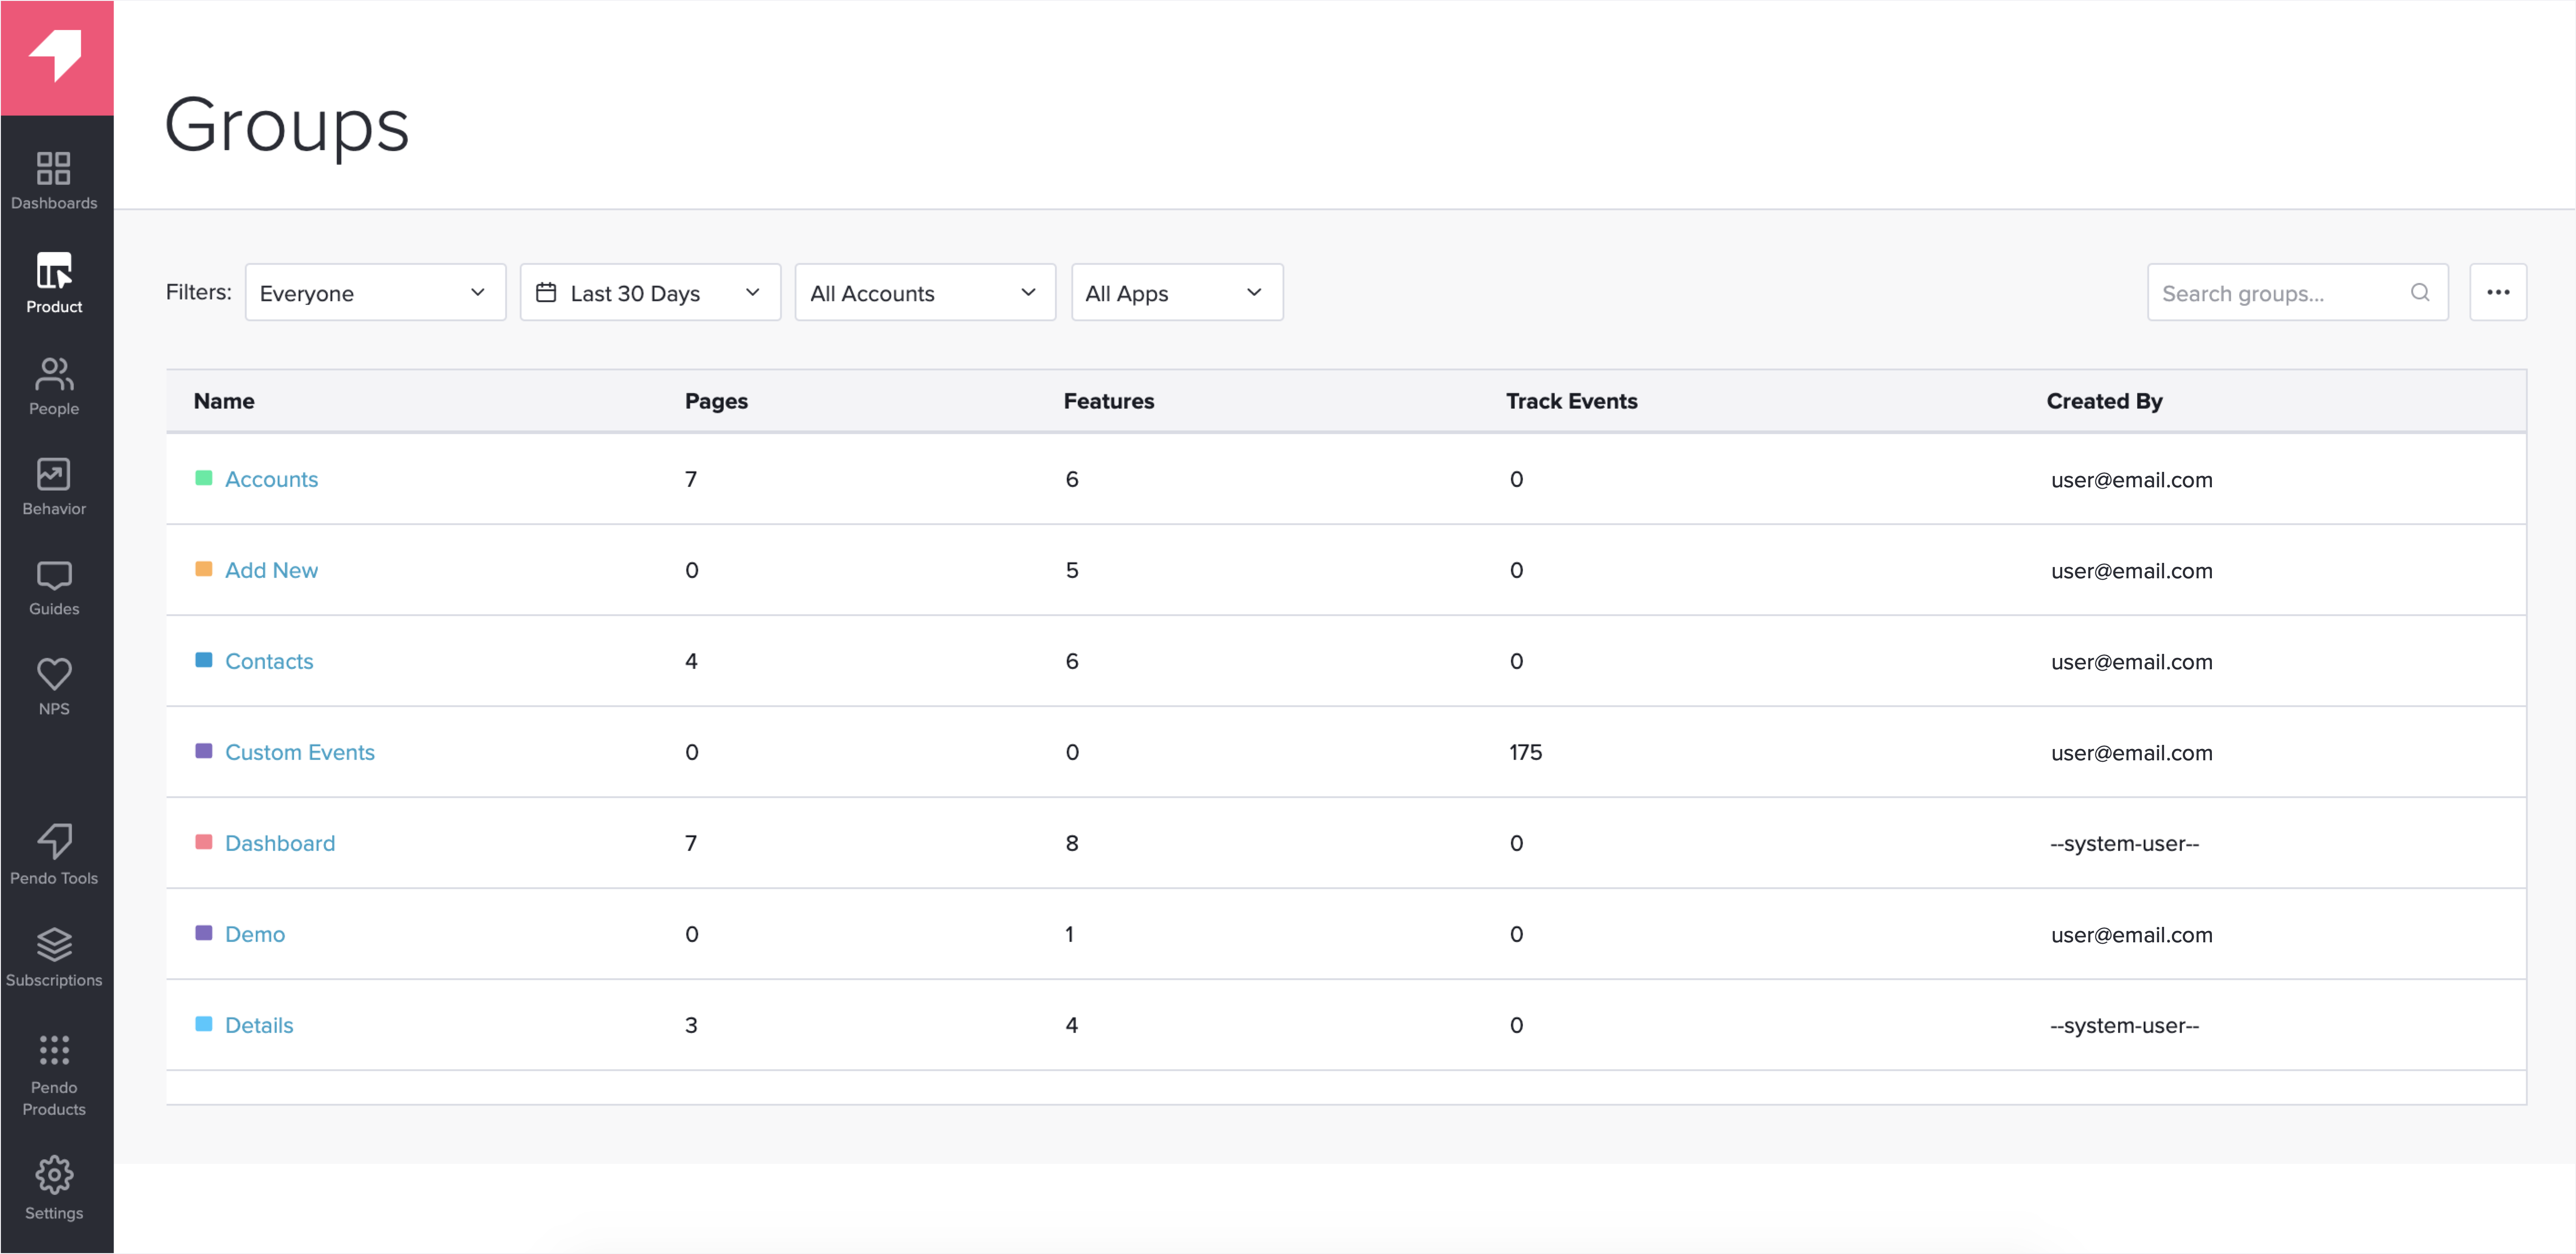Sort by the Features column header

click(x=1108, y=401)
